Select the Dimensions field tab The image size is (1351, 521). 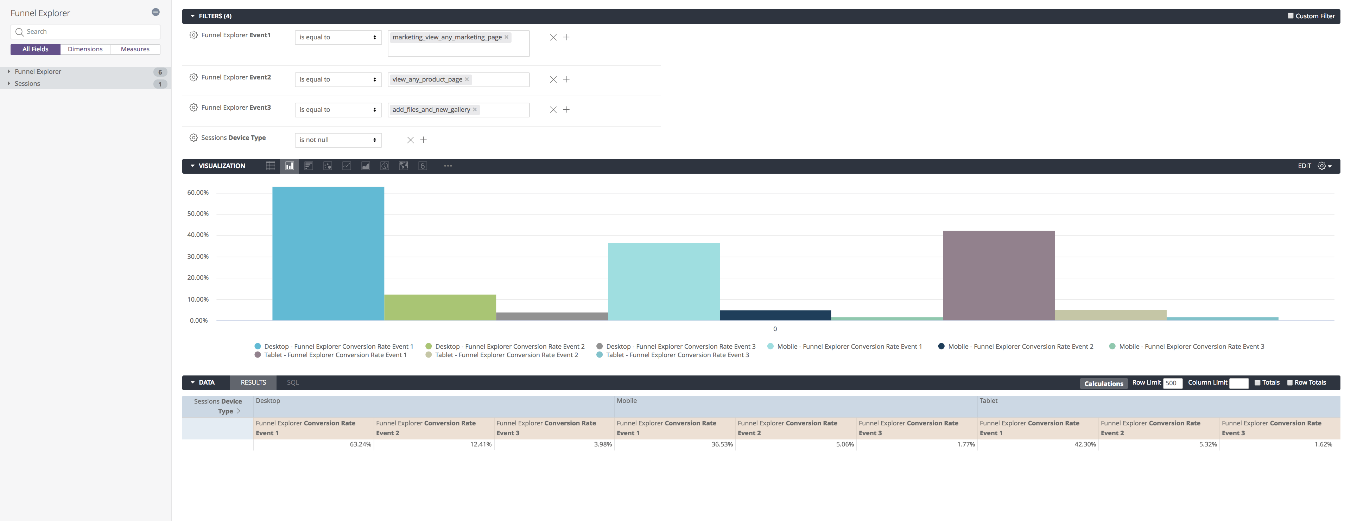click(x=85, y=49)
